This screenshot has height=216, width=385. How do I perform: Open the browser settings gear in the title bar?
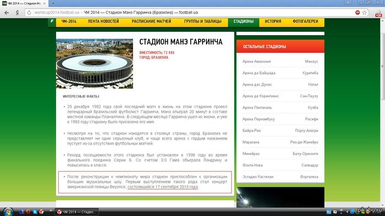pyautogui.click(x=348, y=2)
